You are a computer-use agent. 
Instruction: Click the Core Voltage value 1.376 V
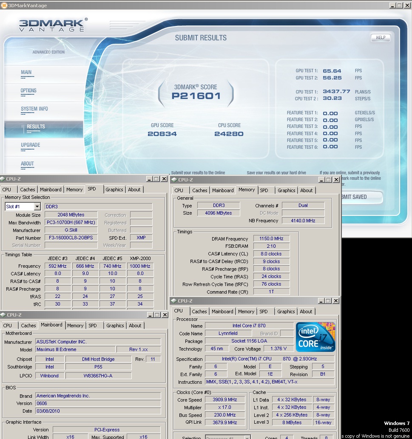click(278, 348)
